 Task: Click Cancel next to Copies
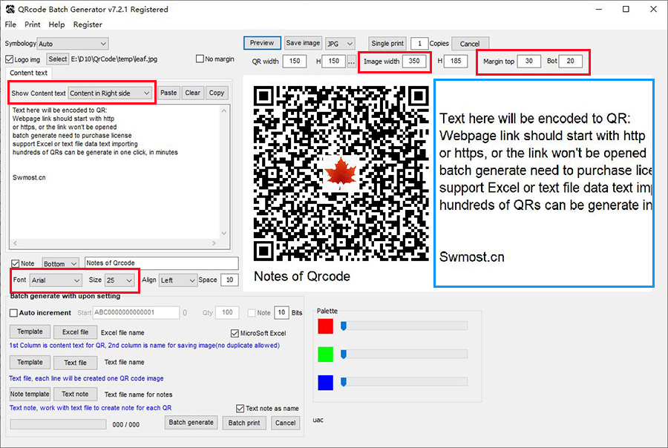[470, 44]
